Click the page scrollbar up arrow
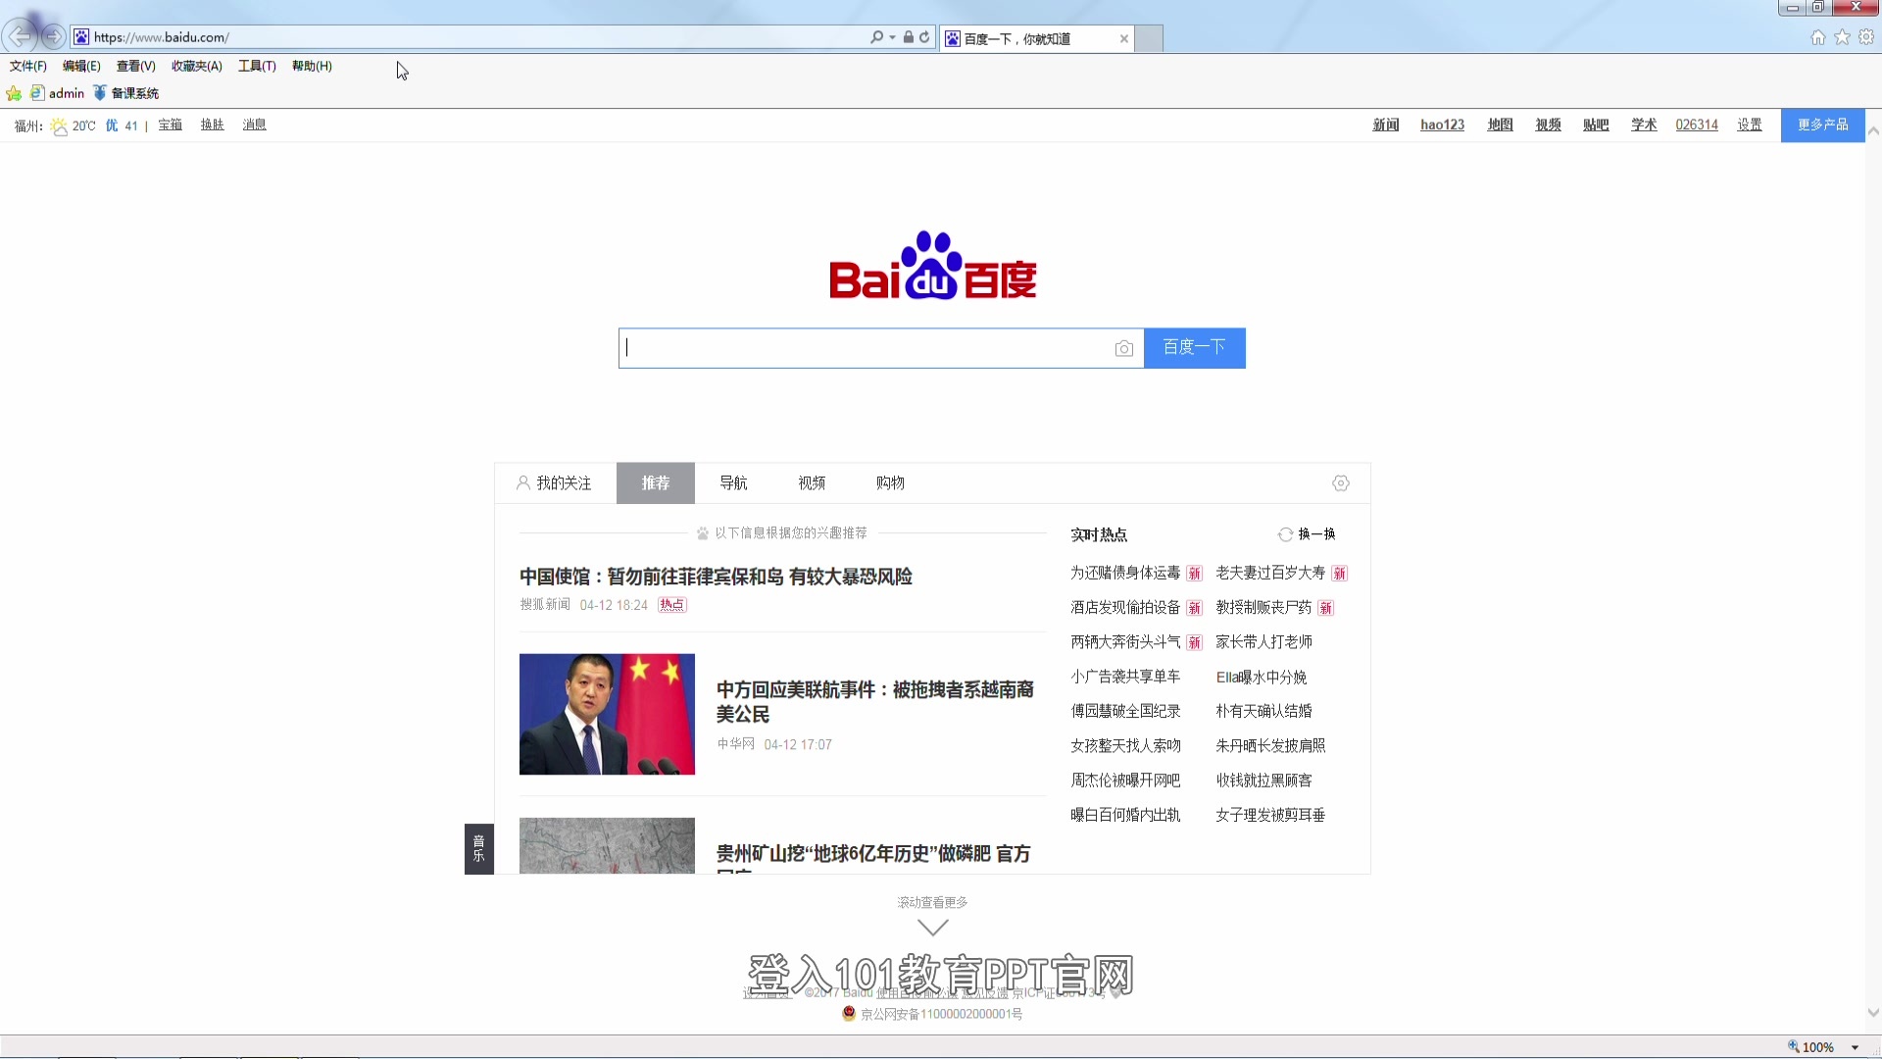 pos(1873,130)
